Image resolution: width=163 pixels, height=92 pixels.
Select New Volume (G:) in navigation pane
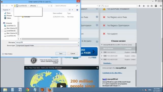pyautogui.click(x=12, y=33)
